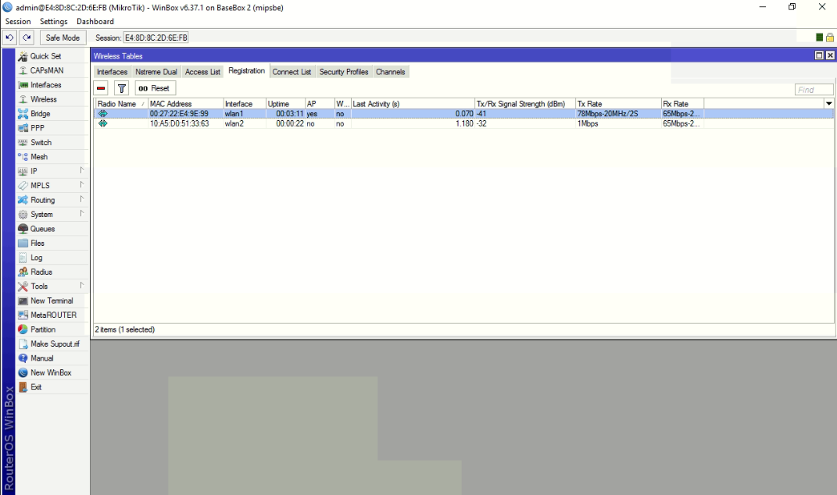Expand the Routing submenu
This screenshot has height=495, width=837.
[x=52, y=200]
